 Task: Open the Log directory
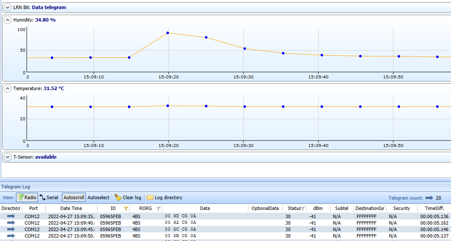pos(165,197)
